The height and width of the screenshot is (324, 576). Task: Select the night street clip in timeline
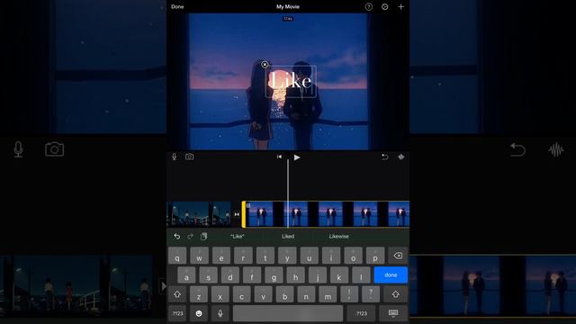click(x=199, y=214)
